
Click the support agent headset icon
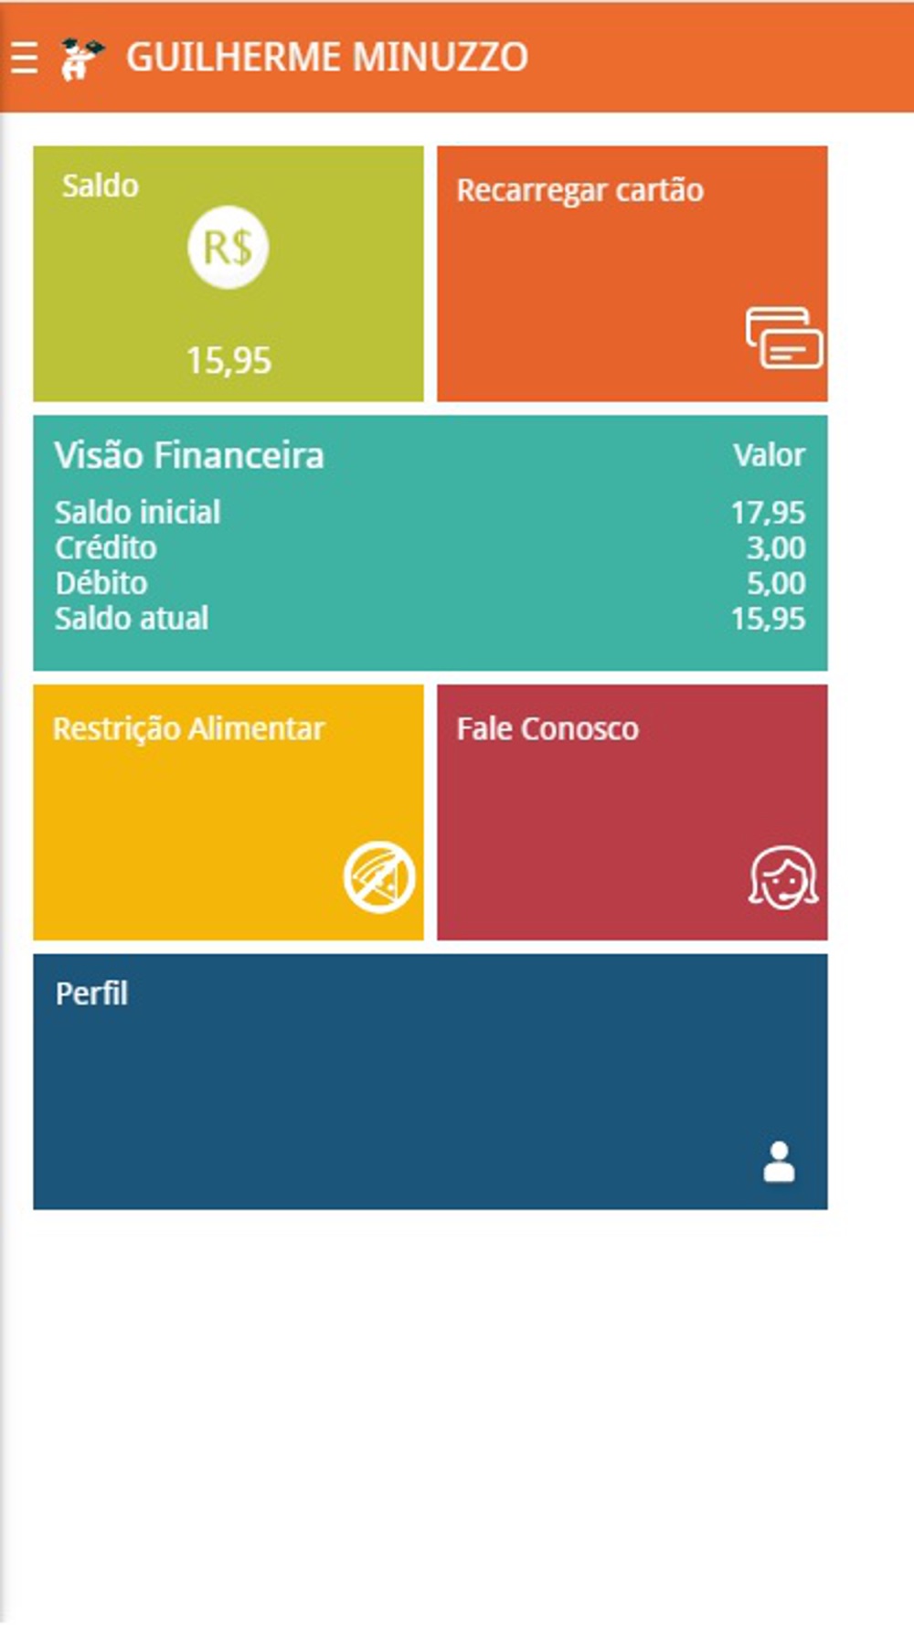click(x=783, y=877)
